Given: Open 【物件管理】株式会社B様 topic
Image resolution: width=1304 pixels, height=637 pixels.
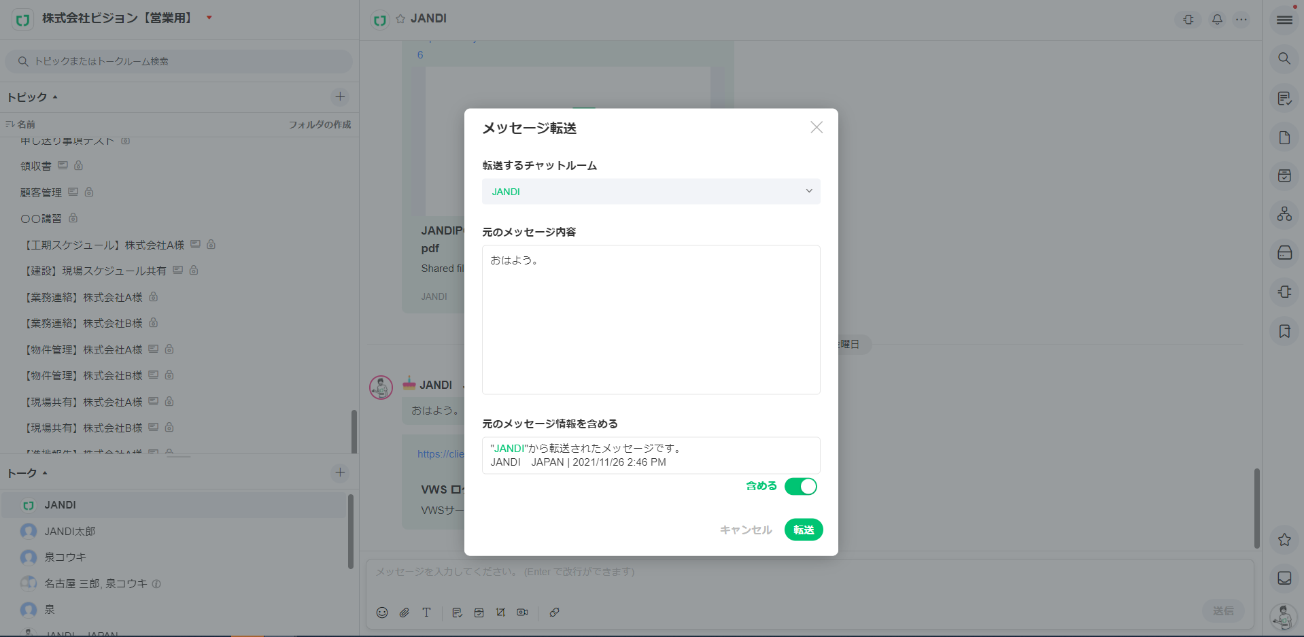Looking at the screenshot, I should coord(84,375).
